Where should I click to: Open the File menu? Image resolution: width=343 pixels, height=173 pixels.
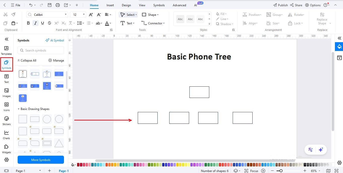pyautogui.click(x=16, y=5)
